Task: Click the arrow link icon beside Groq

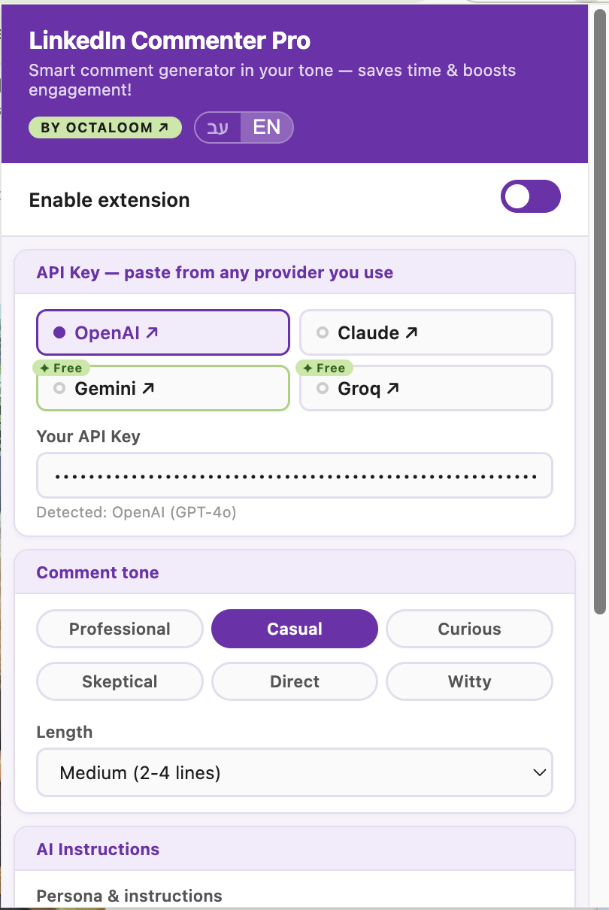Action: [392, 388]
